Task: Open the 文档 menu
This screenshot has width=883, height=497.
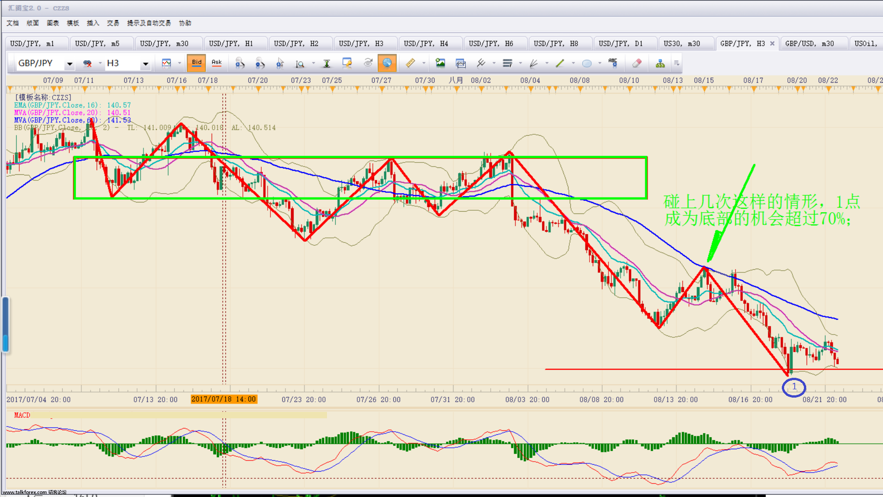Action: tap(13, 23)
